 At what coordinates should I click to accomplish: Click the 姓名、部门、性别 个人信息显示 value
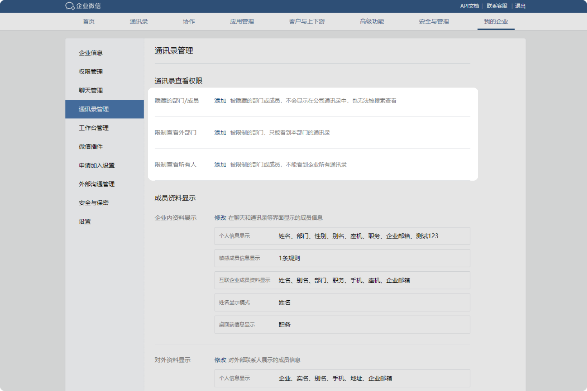pos(358,236)
